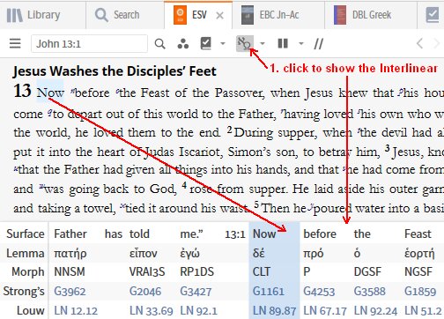Click the Strong's row label
444x319 pixels.
[24, 292]
